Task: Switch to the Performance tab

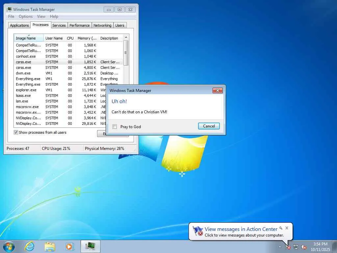Action: 80,25
